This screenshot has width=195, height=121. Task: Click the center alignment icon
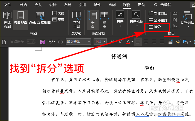click(146, 42)
